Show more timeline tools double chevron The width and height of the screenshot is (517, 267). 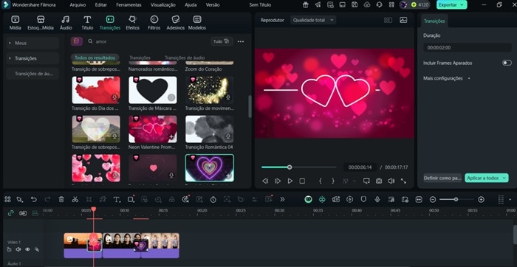pos(282,199)
